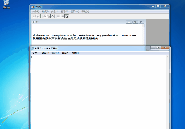Close the ??? child window
The width and height of the screenshot is (185, 129).
pyautogui.click(x=141, y=22)
